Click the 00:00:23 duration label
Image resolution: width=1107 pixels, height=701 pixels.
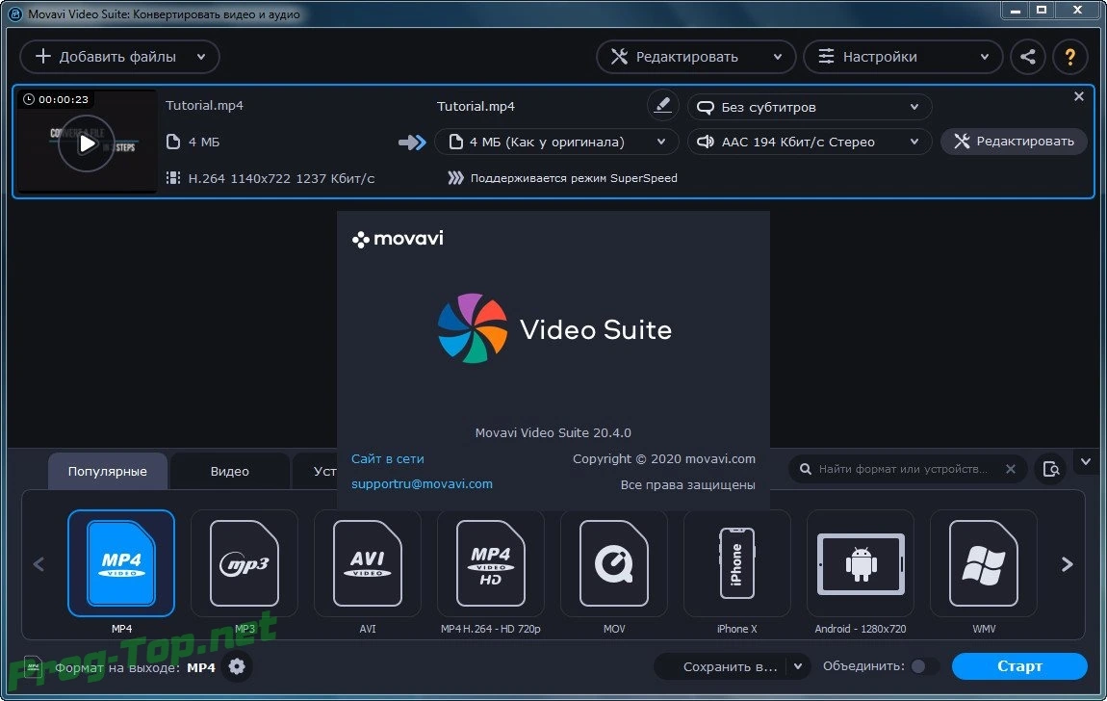(x=56, y=99)
